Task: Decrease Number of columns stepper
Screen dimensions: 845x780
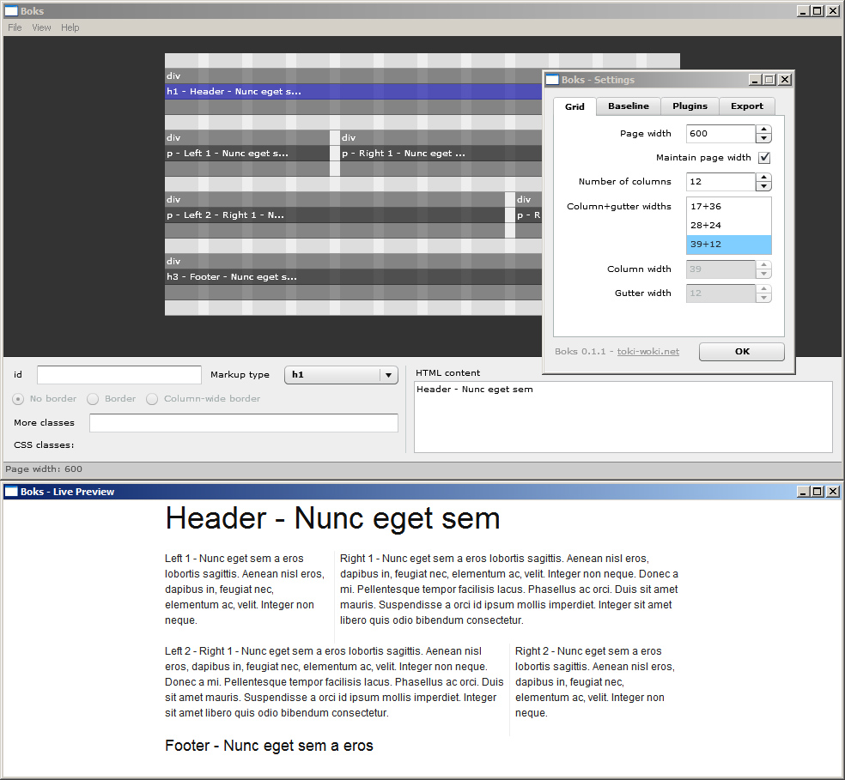Action: coord(763,186)
